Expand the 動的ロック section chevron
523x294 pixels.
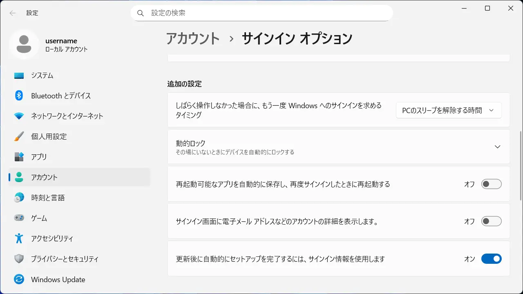tap(497, 147)
